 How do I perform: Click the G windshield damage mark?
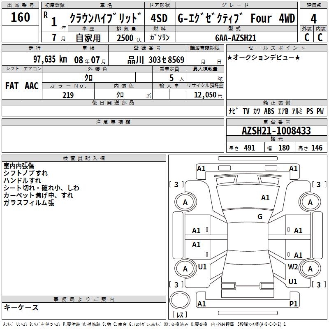coord(260,217)
